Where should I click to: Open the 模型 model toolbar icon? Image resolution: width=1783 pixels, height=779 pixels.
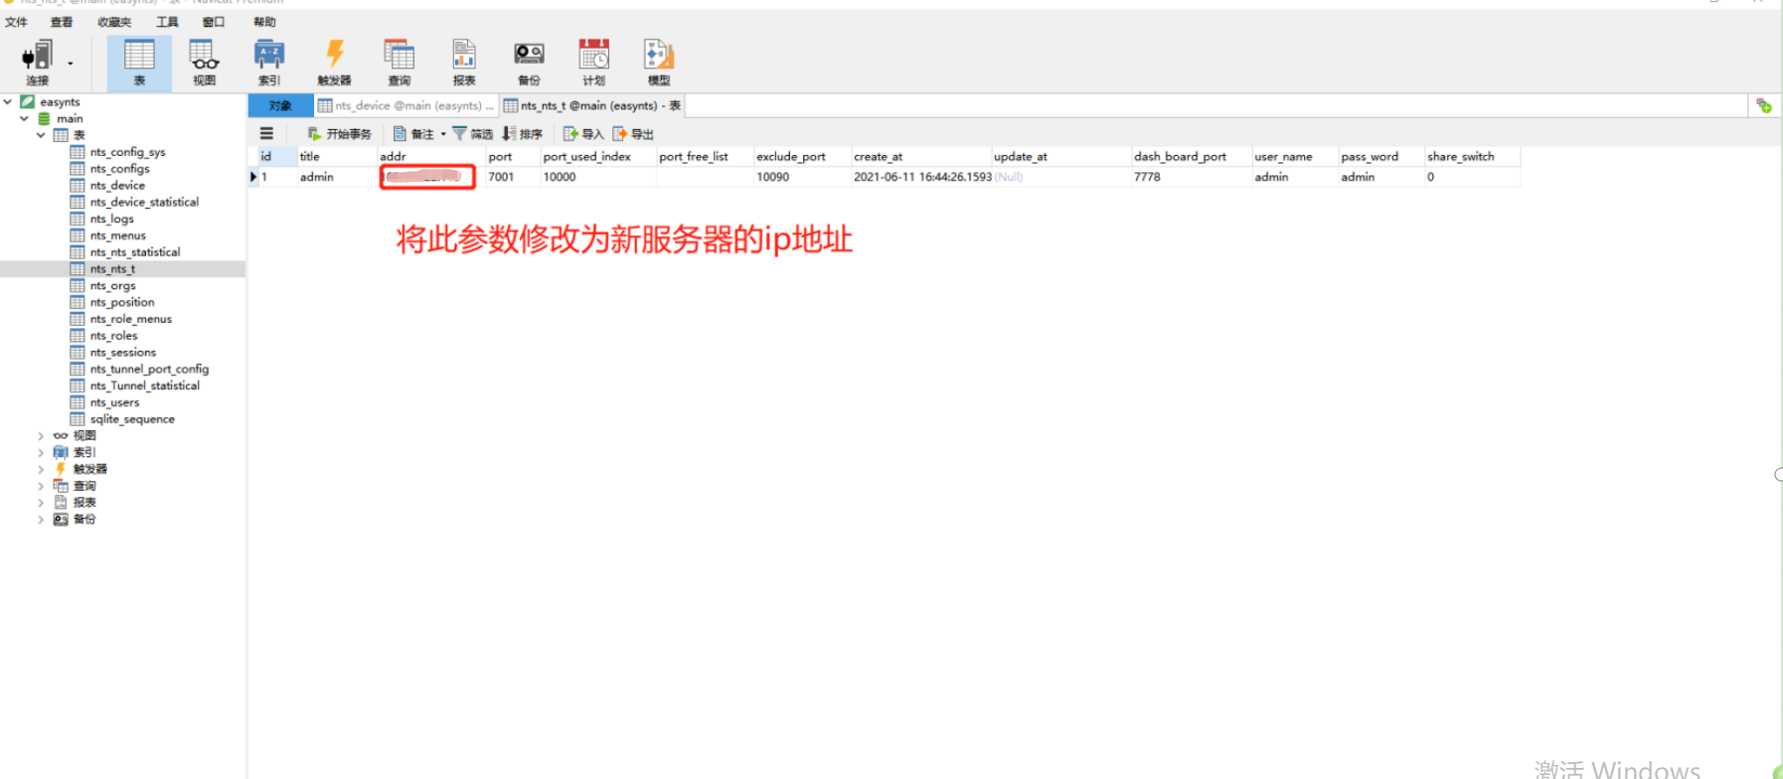(x=659, y=63)
